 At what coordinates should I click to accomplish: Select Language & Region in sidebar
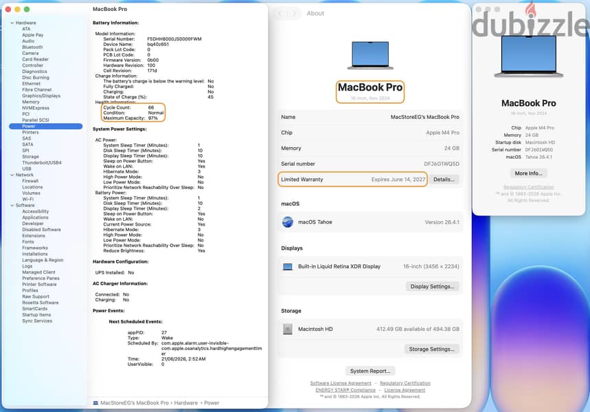[43, 260]
